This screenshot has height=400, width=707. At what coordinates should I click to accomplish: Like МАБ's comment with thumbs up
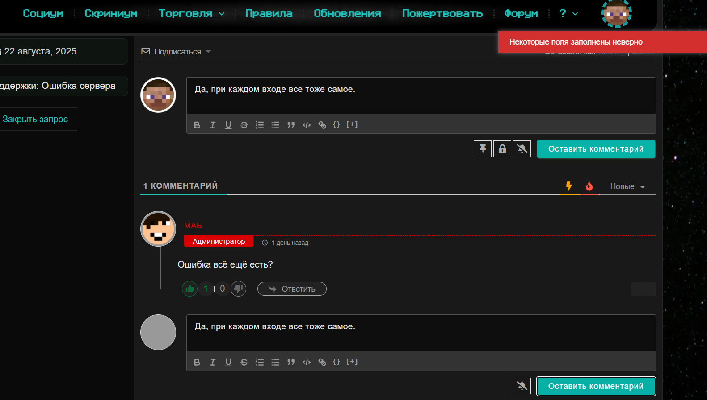tap(190, 289)
